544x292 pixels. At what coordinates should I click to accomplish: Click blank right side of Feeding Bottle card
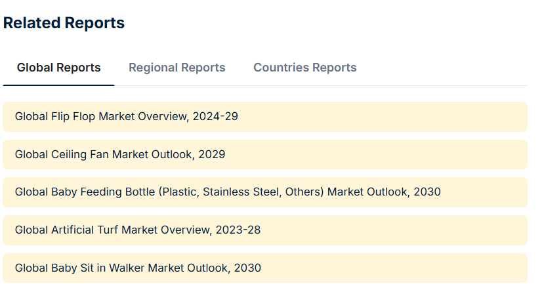click(x=484, y=192)
